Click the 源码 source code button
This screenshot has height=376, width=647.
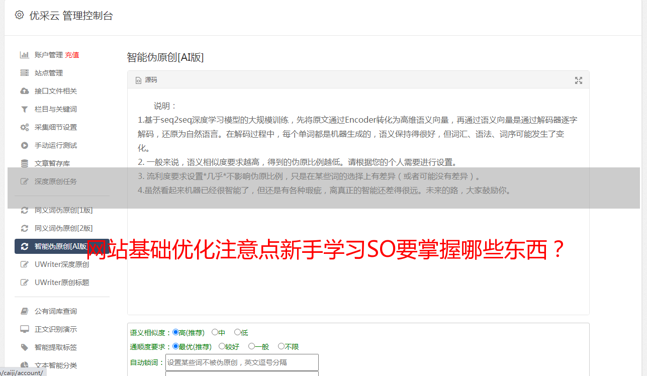pyautogui.click(x=146, y=80)
